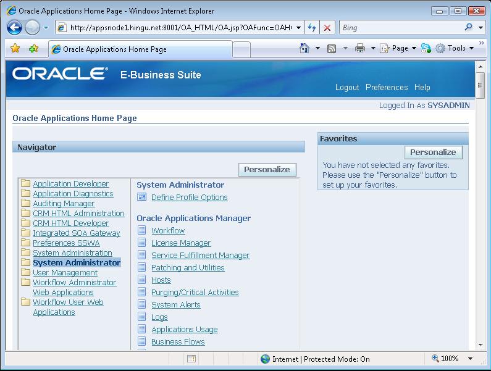The width and height of the screenshot is (491, 371).
Task: Click the Add to Favorites icon
Action: tap(33, 49)
